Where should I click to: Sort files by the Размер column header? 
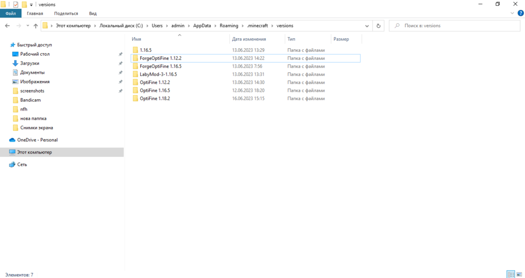pyautogui.click(x=341, y=39)
